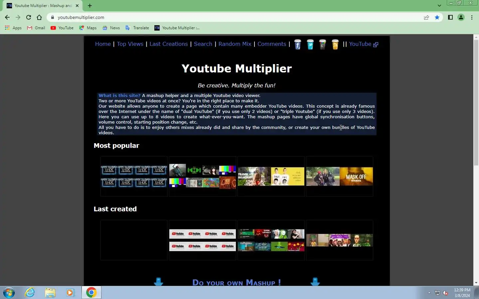Open the Travel Highlights mashup thumbnail
The width and height of the screenshot is (479, 299).
(271, 176)
